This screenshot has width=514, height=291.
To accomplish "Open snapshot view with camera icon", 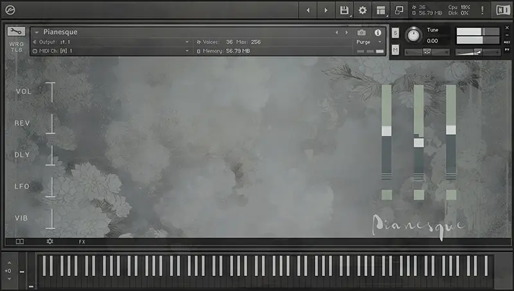I will tap(362, 33).
